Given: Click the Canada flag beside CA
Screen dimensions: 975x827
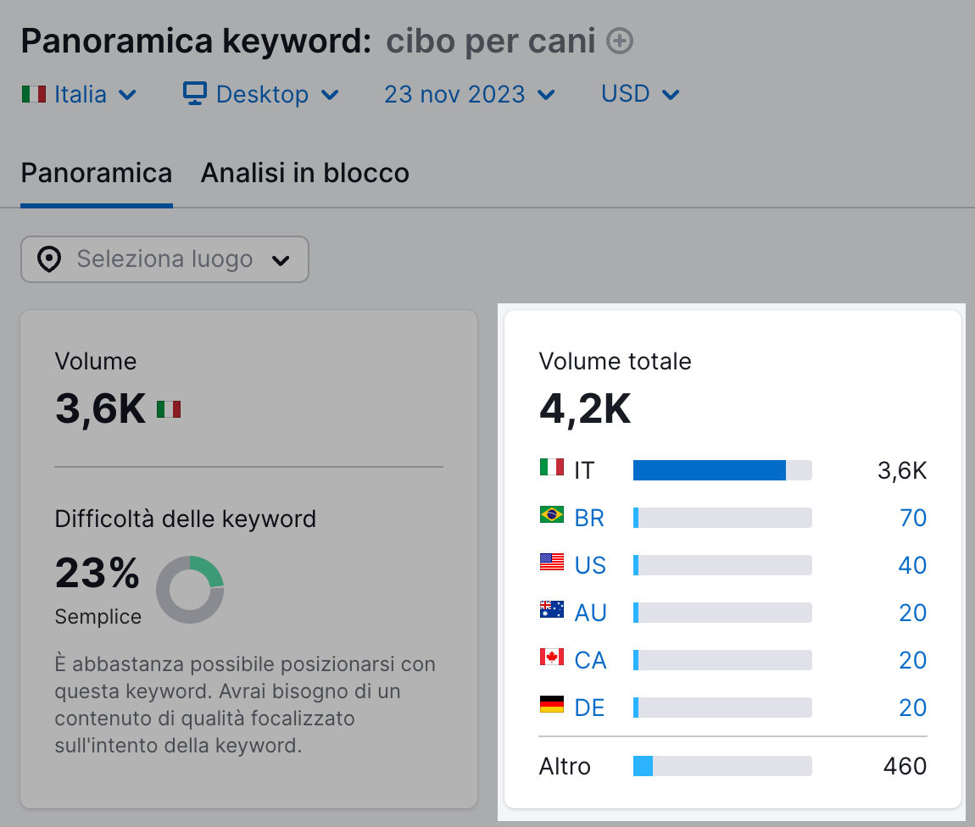Looking at the screenshot, I should [550, 659].
